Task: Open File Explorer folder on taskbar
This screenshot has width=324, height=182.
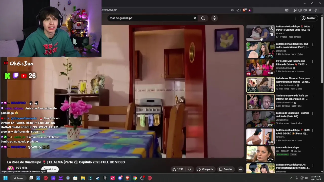Action: [x=83, y=178]
